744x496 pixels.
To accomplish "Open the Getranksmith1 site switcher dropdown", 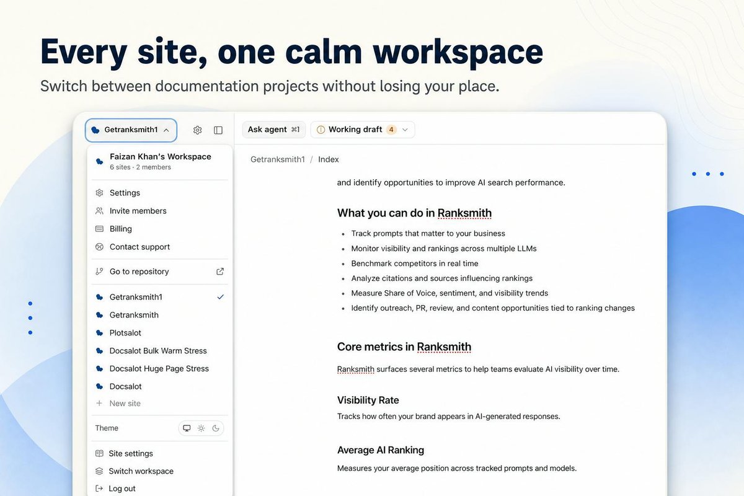I will tap(131, 130).
